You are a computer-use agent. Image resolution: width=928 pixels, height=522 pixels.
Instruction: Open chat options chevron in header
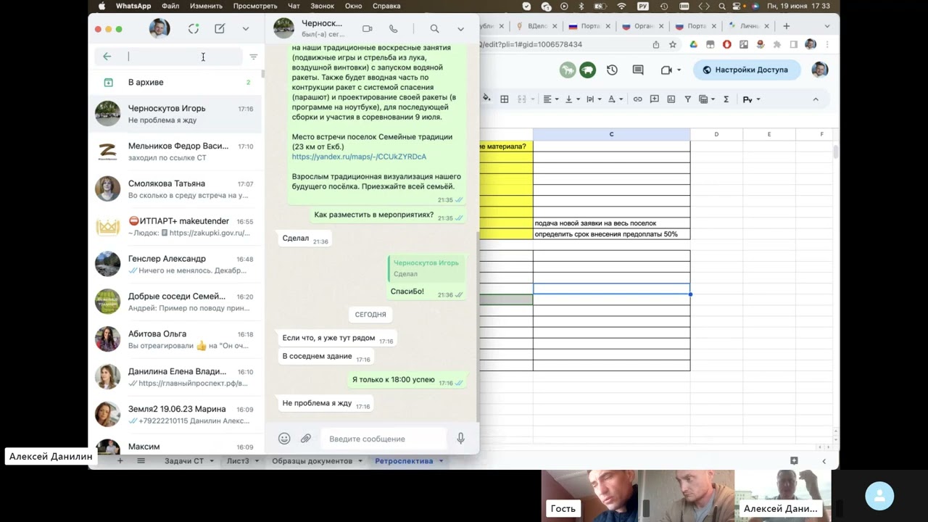point(460,29)
